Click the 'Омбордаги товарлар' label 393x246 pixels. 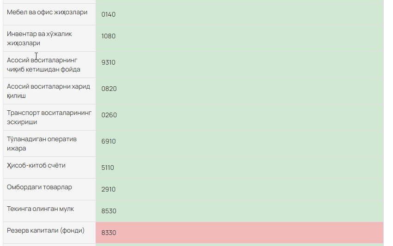[39, 187]
